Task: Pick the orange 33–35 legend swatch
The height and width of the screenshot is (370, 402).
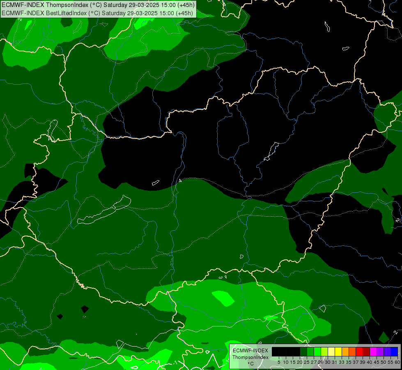Action: [345, 351]
